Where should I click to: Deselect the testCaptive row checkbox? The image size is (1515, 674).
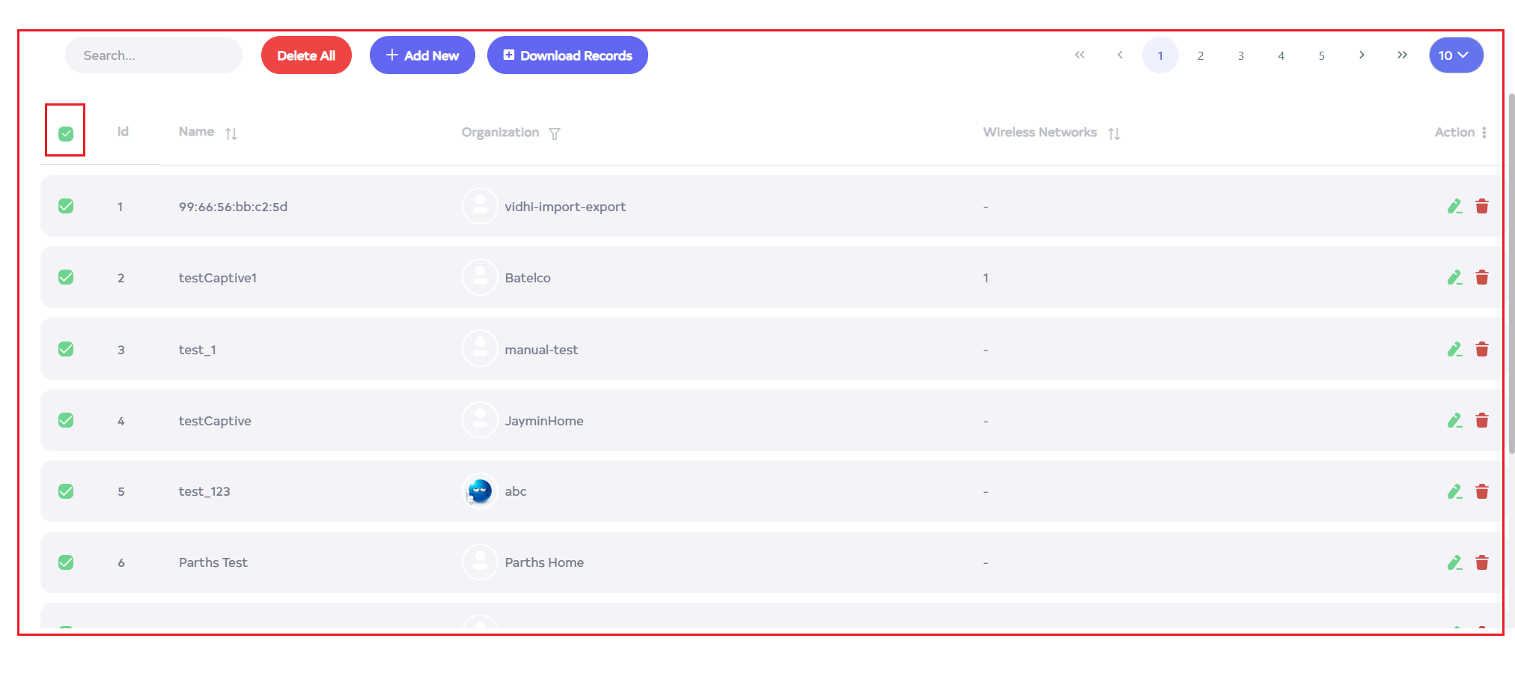[66, 420]
